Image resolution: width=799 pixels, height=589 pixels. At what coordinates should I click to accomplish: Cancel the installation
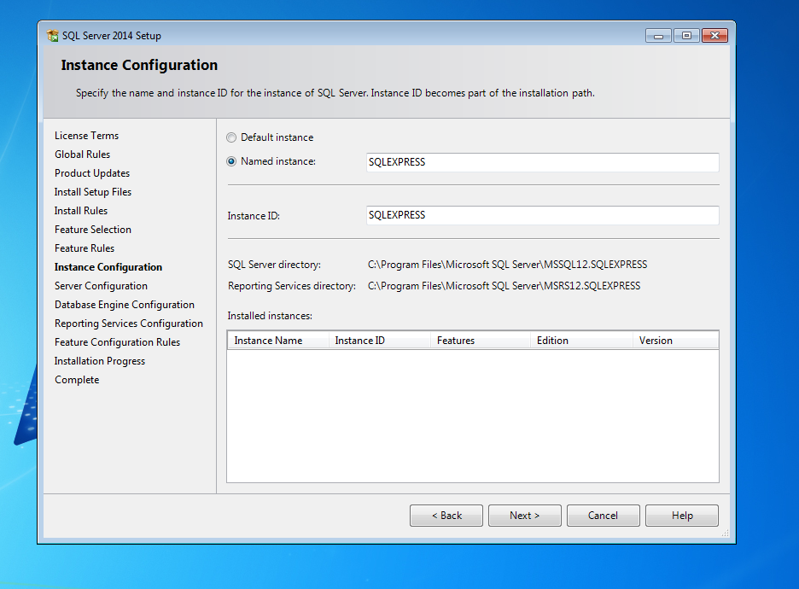coord(603,515)
